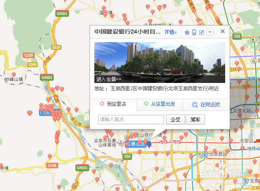Screen dimensions: 260x191
Task: Click the street panorama thumbnail
Action: pyautogui.click(x=160, y=62)
